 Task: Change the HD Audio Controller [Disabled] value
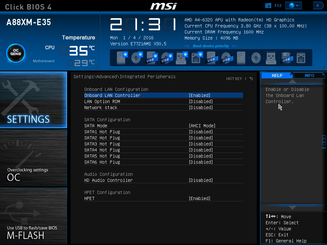tap(201, 180)
